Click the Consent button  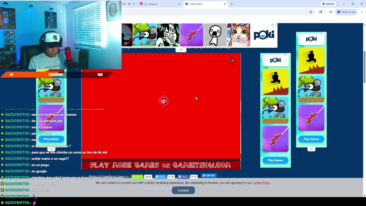point(183,191)
